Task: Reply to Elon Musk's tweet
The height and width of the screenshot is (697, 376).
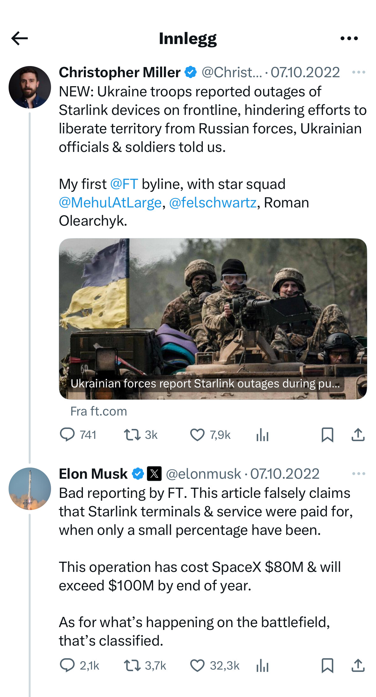Action: point(67,665)
